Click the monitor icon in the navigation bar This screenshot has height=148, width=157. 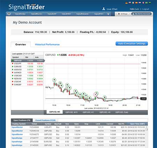9,14
